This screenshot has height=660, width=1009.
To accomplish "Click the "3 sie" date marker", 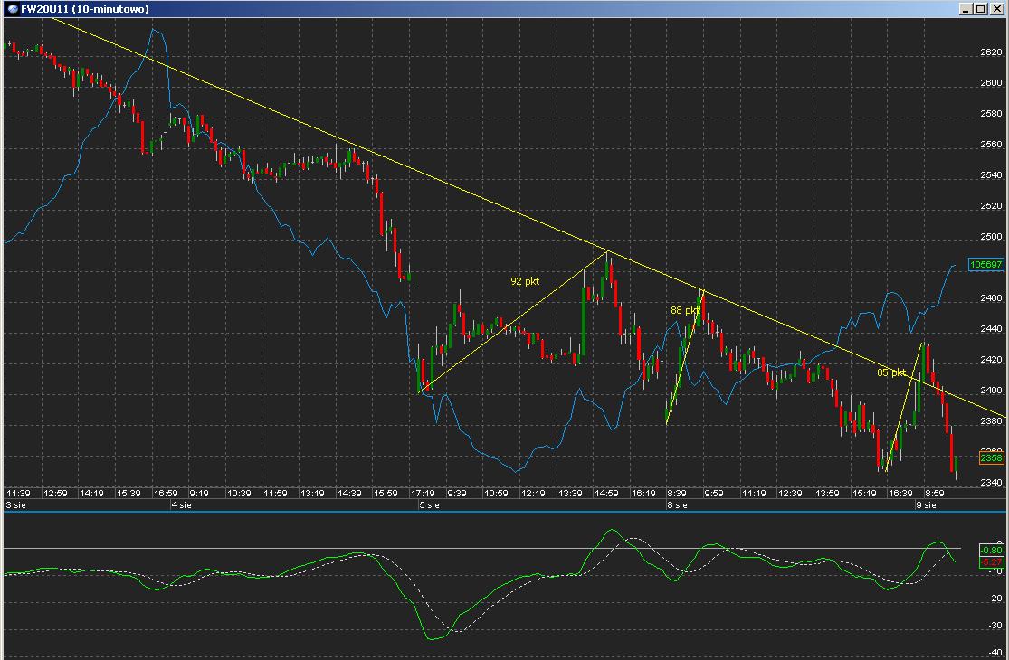I will click(16, 505).
